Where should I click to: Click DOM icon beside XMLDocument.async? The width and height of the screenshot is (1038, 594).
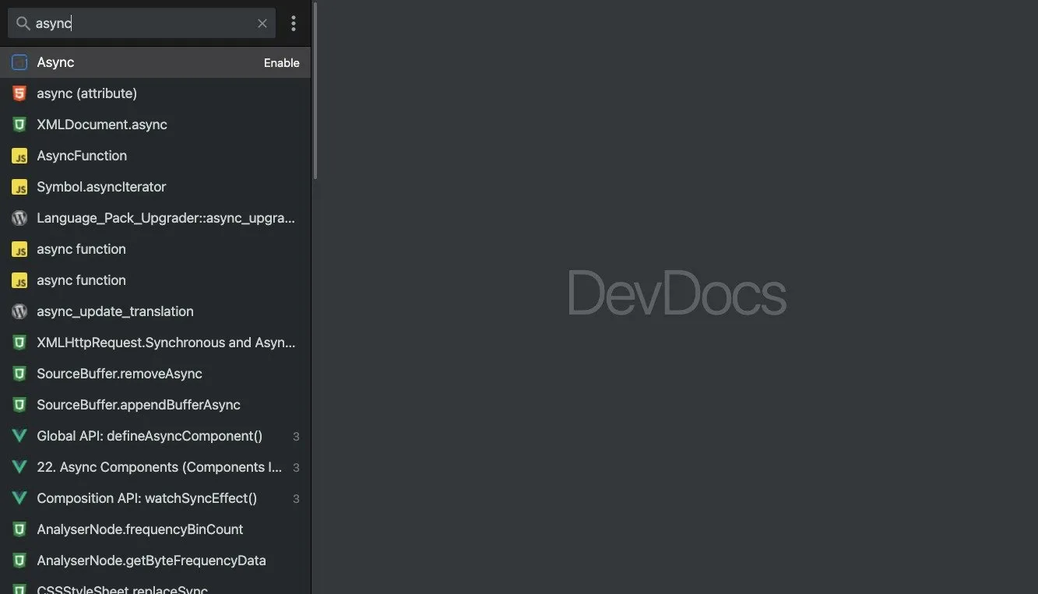[19, 125]
